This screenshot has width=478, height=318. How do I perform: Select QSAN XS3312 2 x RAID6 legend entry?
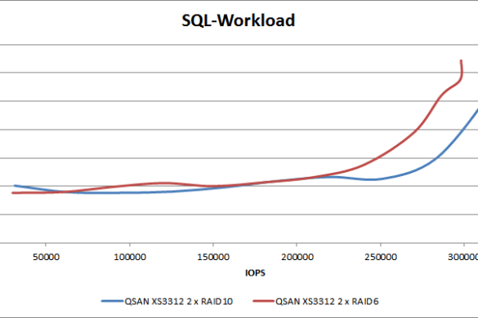point(316,301)
